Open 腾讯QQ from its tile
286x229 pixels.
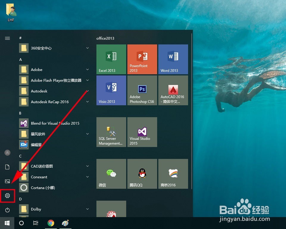[142, 174]
